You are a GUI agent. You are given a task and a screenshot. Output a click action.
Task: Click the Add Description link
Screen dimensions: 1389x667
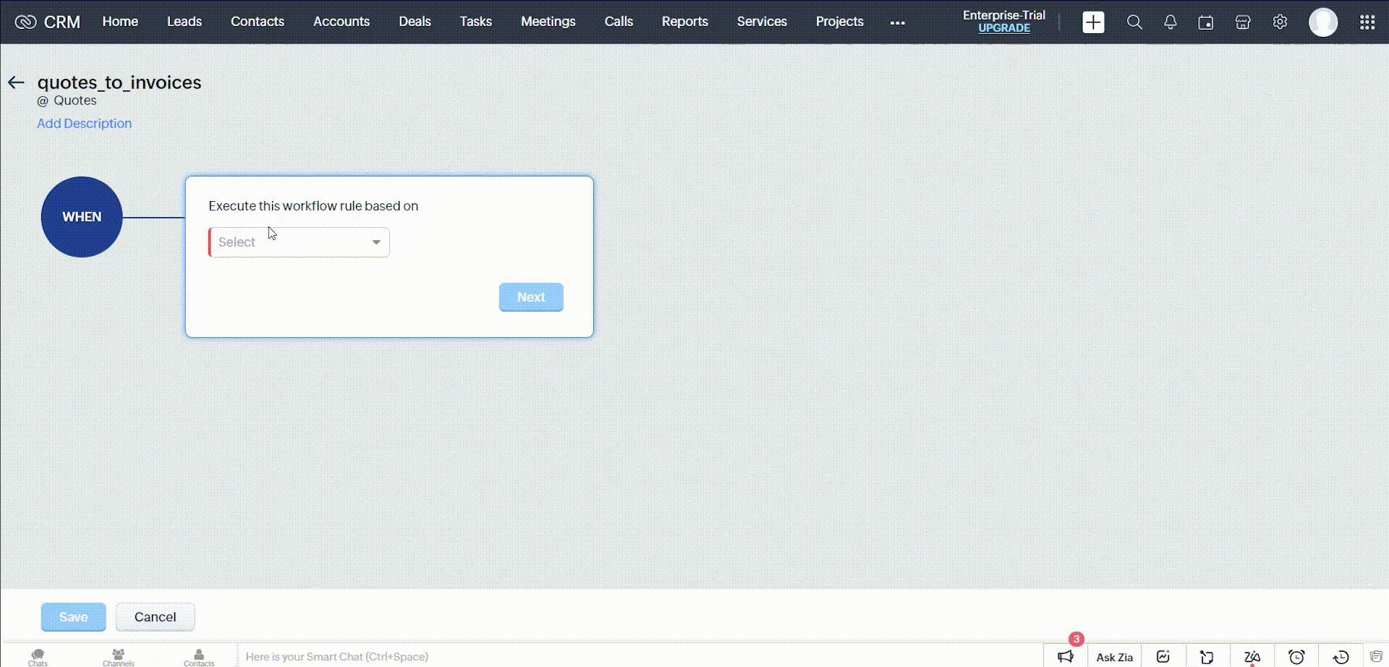tap(84, 124)
